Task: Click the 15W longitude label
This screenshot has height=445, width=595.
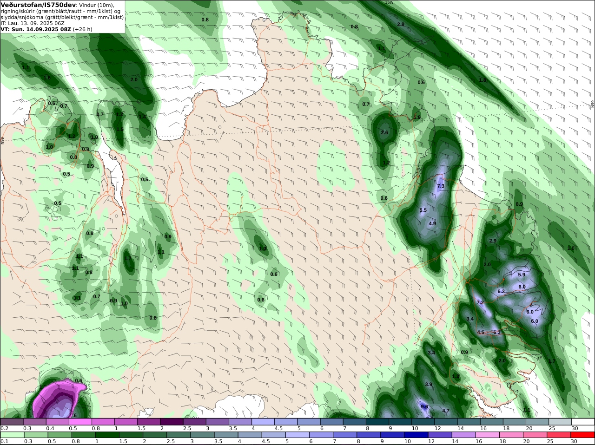Action: click(389, 2)
